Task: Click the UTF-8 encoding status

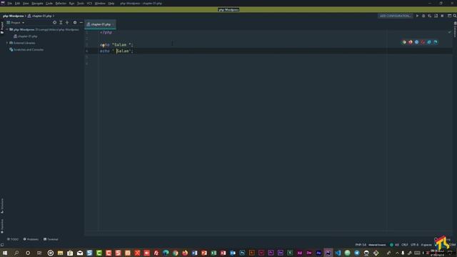Action: point(414,245)
